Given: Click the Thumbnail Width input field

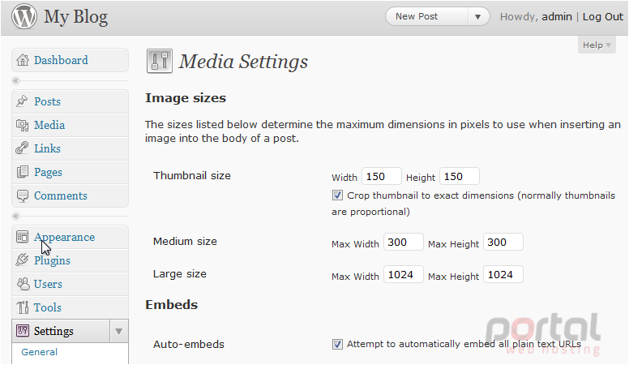Looking at the screenshot, I should [x=382, y=176].
